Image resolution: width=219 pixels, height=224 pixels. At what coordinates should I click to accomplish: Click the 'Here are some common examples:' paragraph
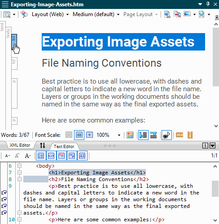tap(93, 120)
